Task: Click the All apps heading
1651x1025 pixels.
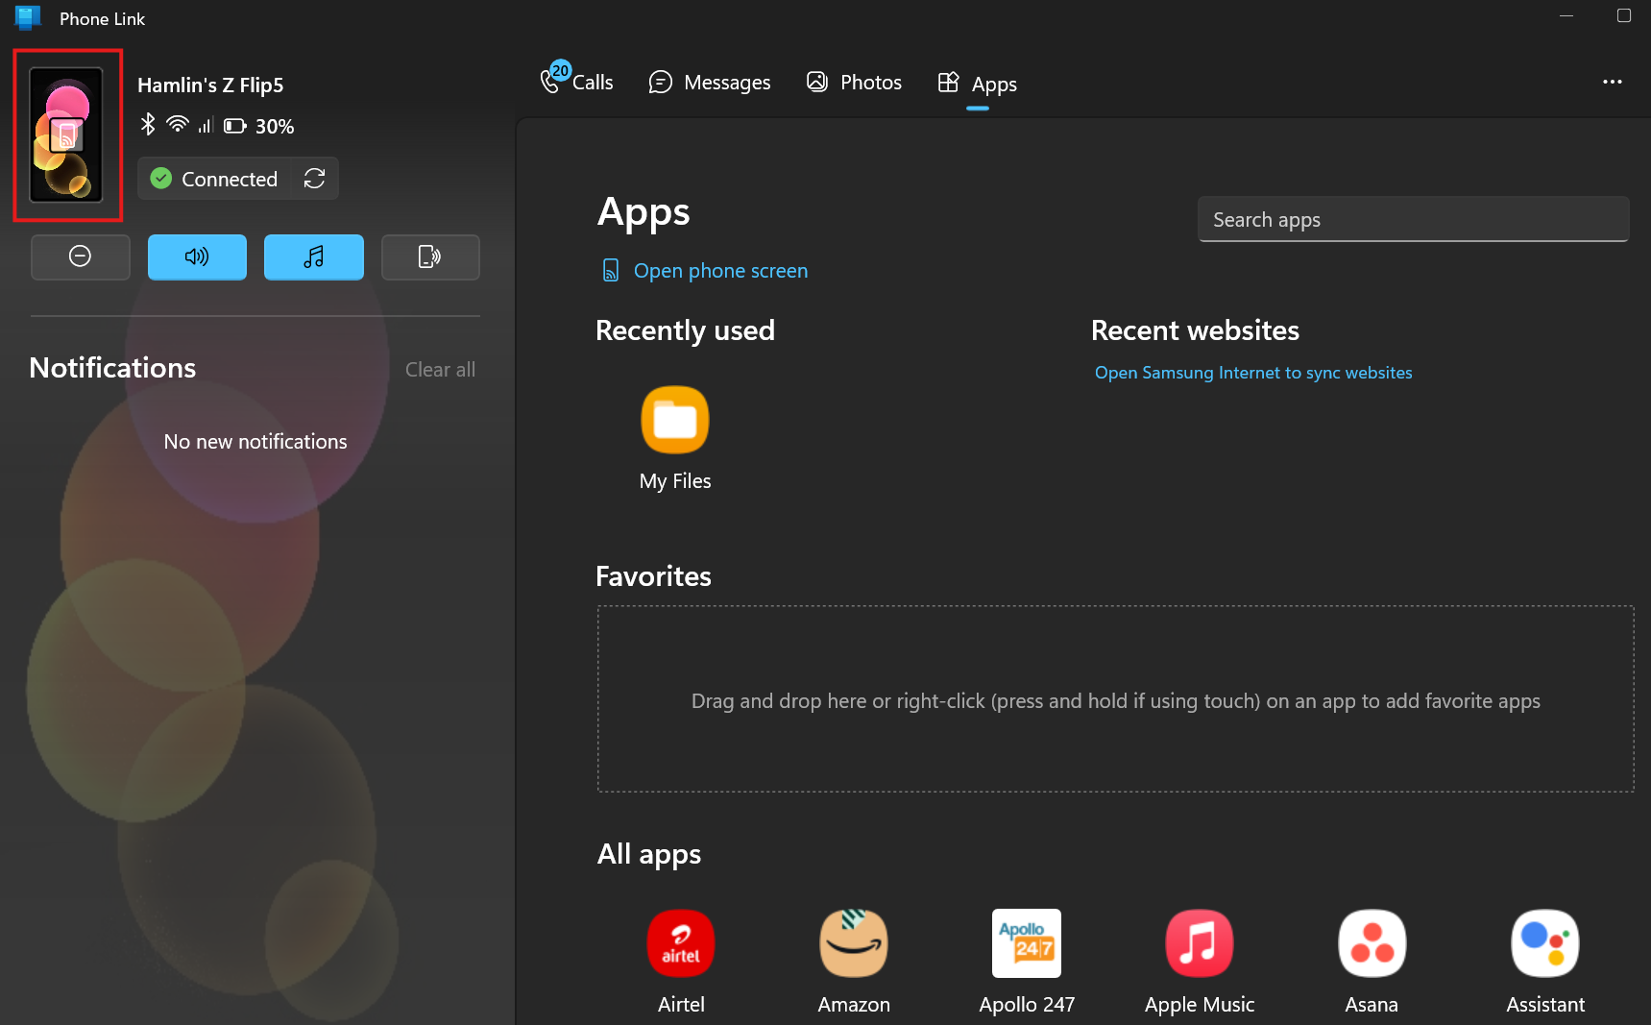Action: [649, 854]
